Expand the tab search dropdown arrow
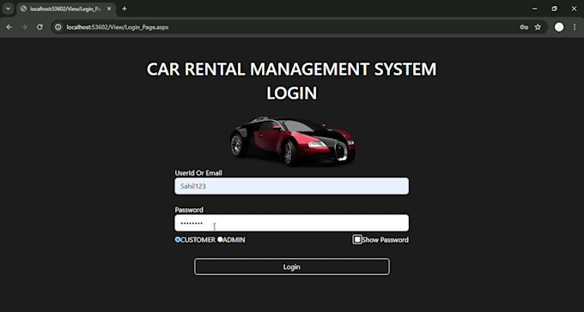Viewport: 584px width, 312px height. click(8, 9)
